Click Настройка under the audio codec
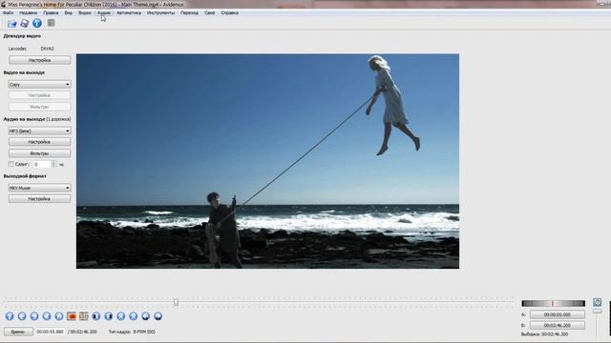The height and width of the screenshot is (343, 611). (39, 142)
